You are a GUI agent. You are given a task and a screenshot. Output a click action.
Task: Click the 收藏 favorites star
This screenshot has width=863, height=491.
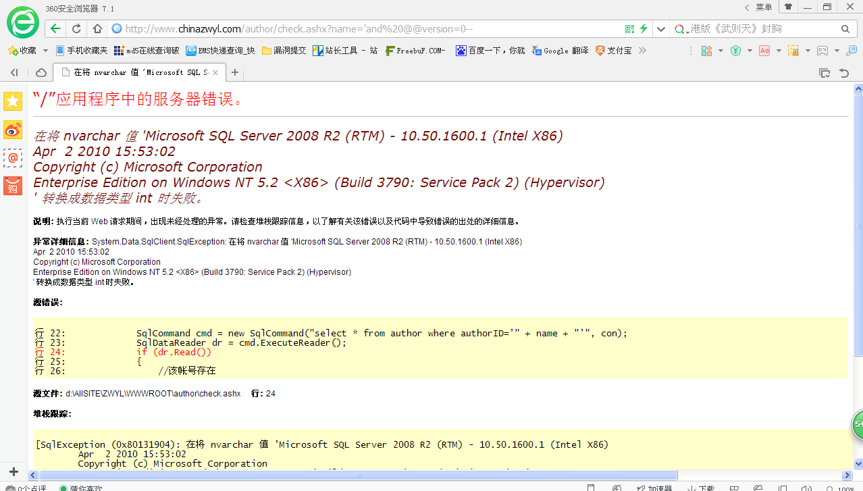pyautogui.click(x=12, y=51)
